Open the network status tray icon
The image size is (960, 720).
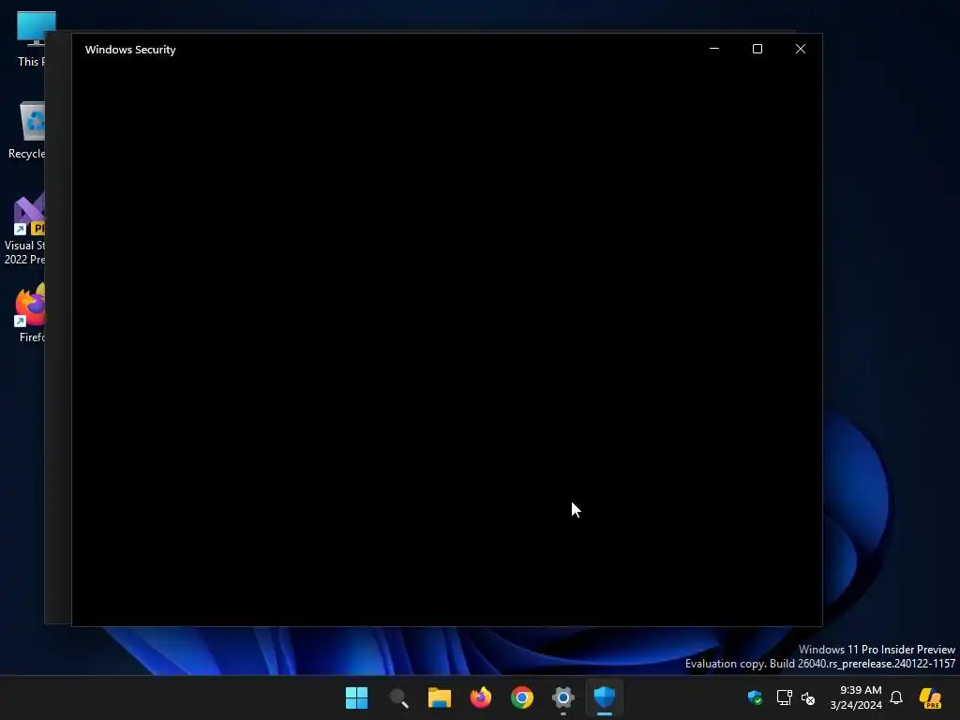point(785,697)
